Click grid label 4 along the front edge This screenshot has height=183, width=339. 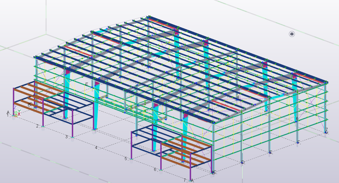96,147
